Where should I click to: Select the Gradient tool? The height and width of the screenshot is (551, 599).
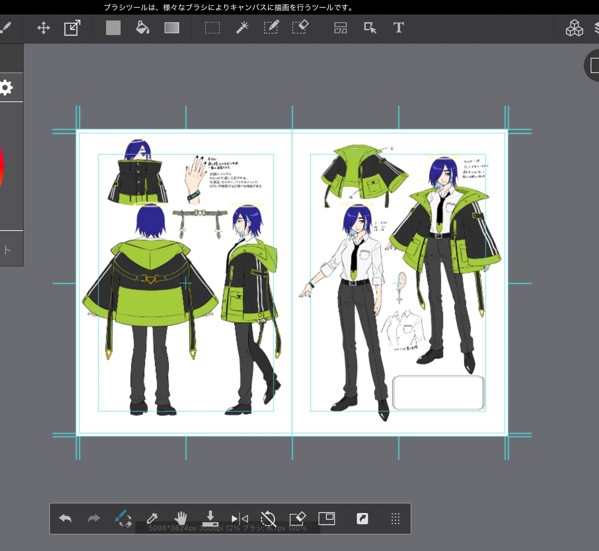pos(172,28)
